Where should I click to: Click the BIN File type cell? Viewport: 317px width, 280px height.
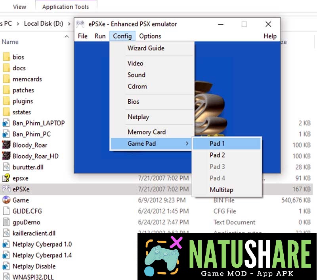point(224,200)
